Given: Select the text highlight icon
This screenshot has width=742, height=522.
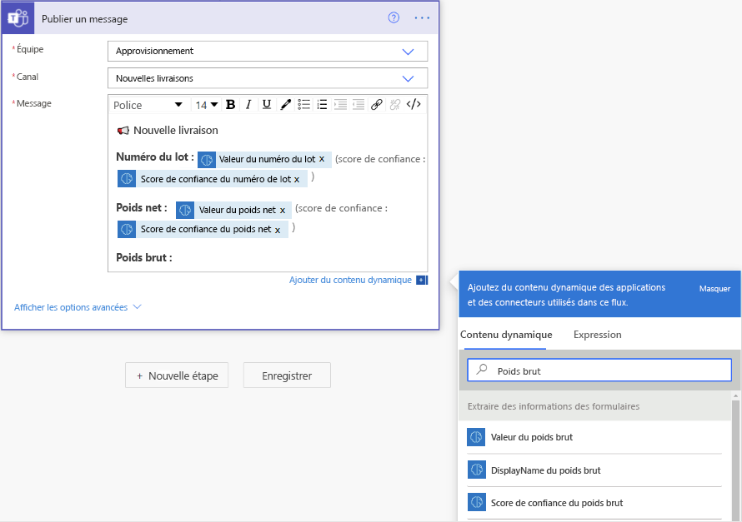Looking at the screenshot, I should 284,104.
